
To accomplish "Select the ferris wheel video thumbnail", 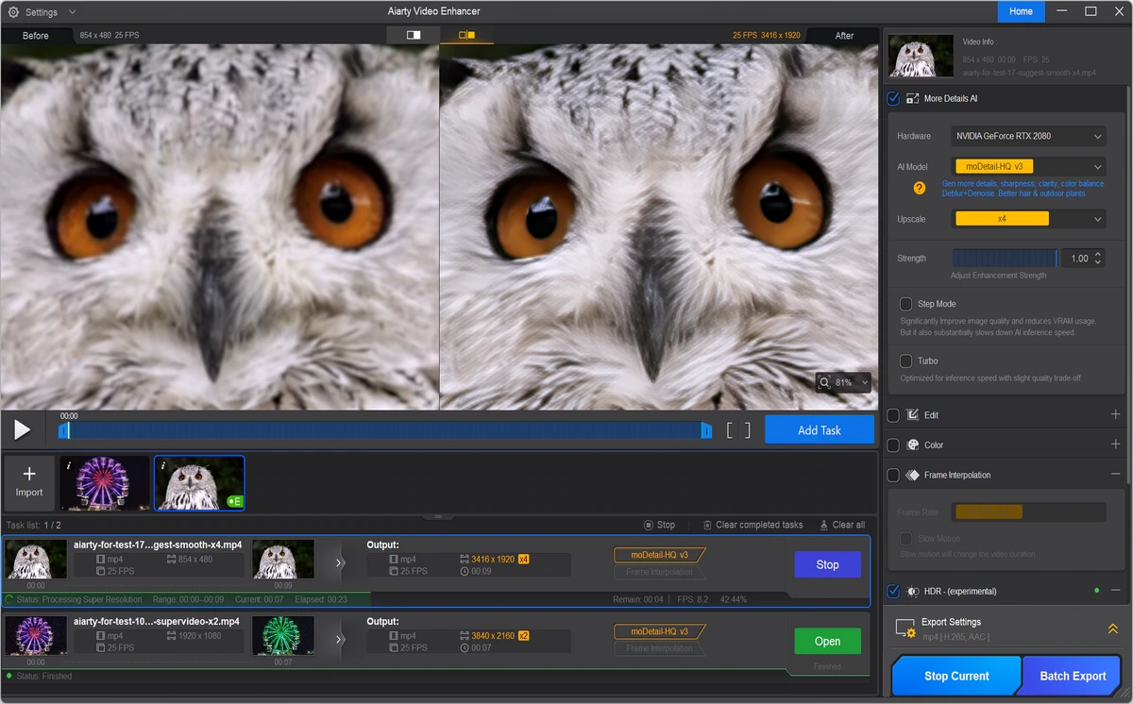I will [x=105, y=482].
